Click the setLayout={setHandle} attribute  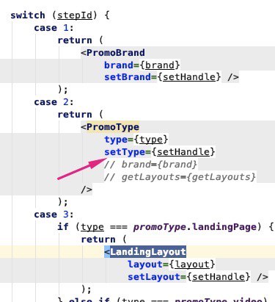tap(189, 277)
